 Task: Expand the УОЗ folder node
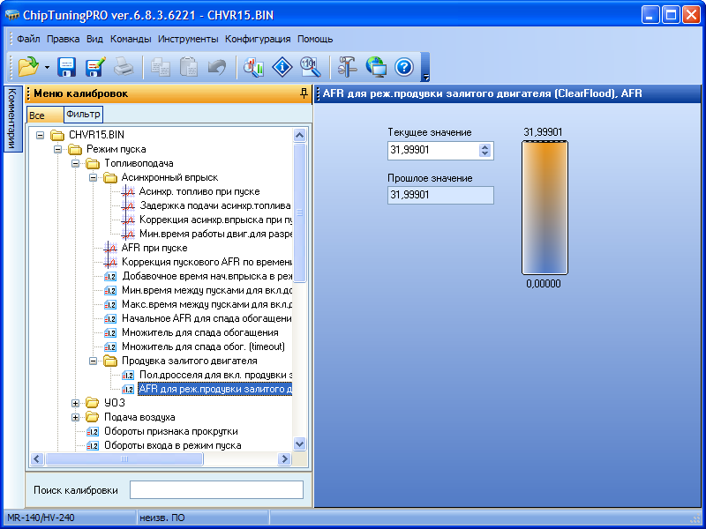coord(76,403)
